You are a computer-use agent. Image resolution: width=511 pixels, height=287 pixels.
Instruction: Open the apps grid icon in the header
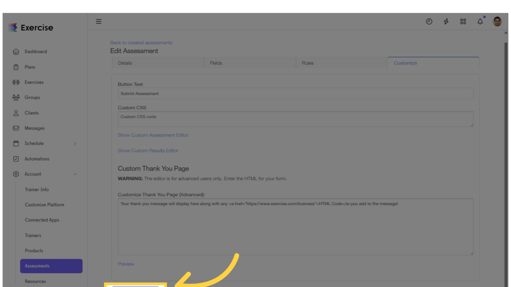pos(463,21)
